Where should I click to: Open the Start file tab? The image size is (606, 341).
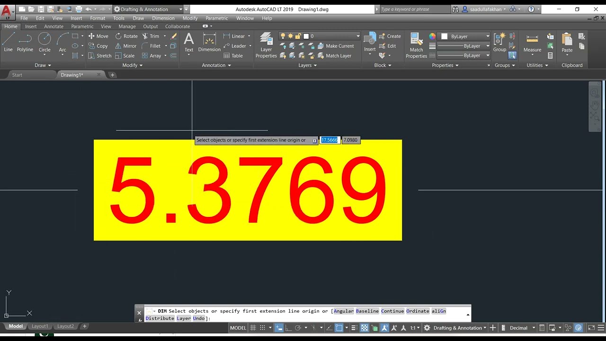pyautogui.click(x=17, y=75)
